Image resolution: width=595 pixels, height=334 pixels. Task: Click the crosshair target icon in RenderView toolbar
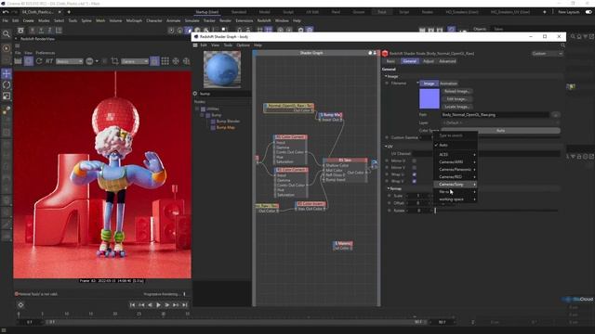176,61
